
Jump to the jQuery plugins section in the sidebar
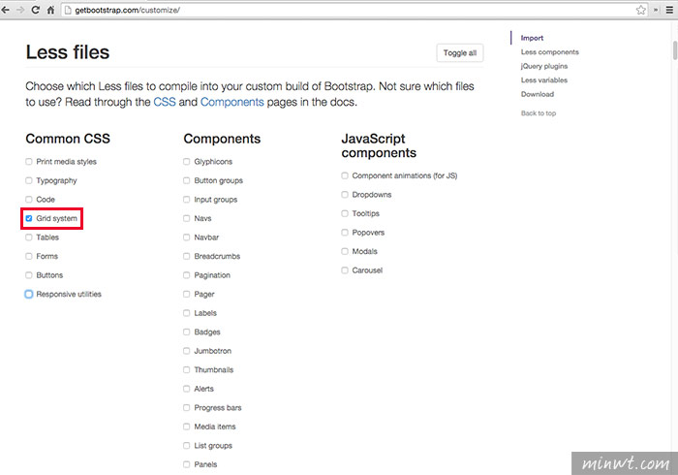(x=544, y=66)
